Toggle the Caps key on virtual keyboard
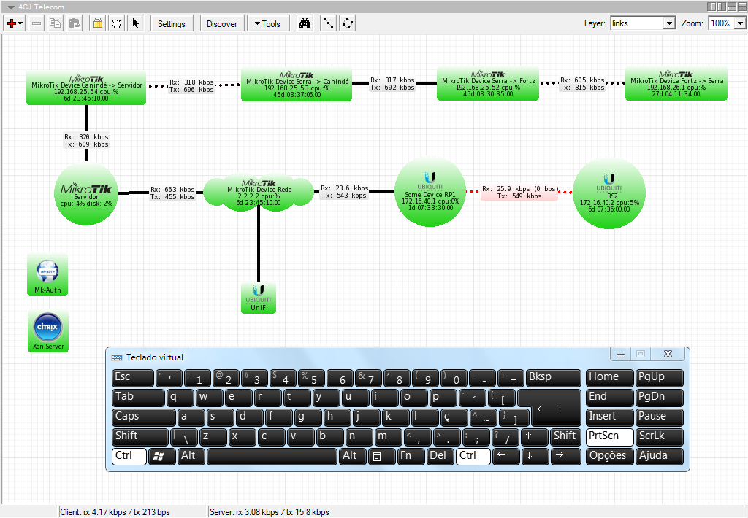This screenshot has width=748, height=518. (x=144, y=417)
